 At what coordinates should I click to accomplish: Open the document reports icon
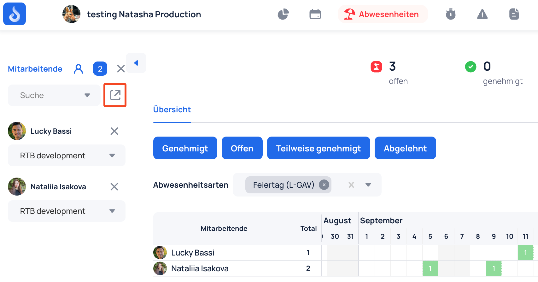point(514,14)
